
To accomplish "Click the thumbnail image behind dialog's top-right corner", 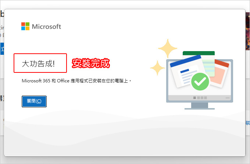I will pyautogui.click(x=247, y=31).
